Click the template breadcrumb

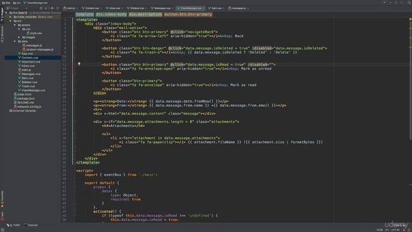(x=84, y=14)
